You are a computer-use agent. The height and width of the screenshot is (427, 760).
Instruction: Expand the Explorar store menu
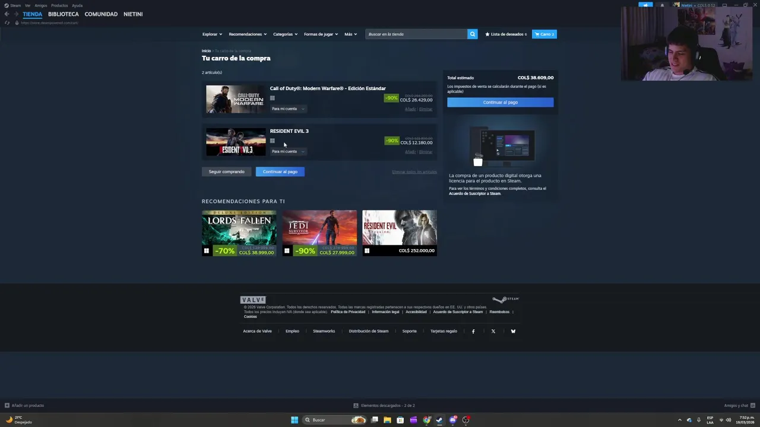click(212, 34)
